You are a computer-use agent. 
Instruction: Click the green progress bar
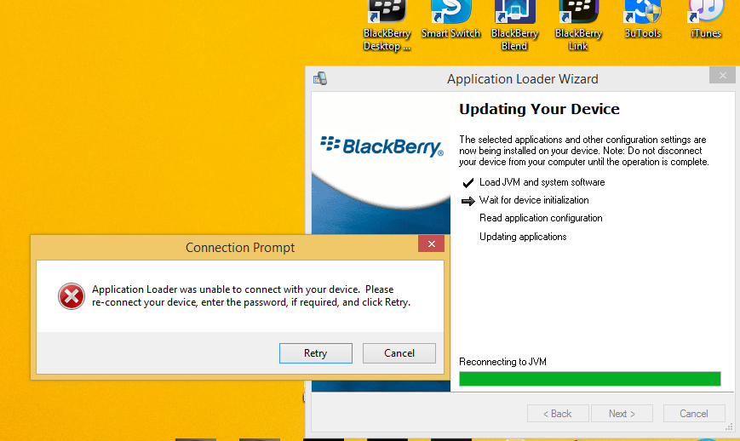click(x=590, y=379)
